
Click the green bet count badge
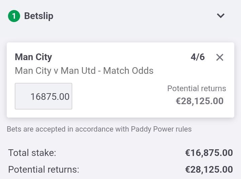(x=14, y=16)
